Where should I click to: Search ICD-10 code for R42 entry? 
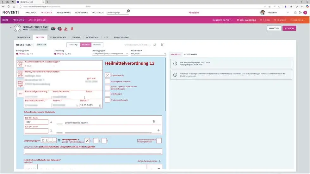[x=51, y=122]
